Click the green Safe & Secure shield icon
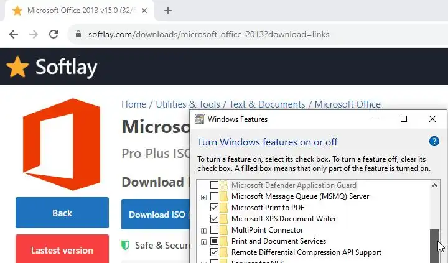Viewport: 448px width, 263px height. [x=126, y=245]
